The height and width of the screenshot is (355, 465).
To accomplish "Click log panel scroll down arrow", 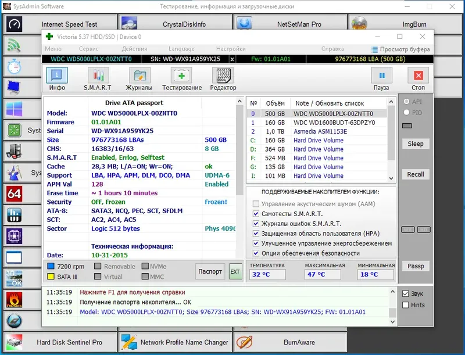I will (393, 321).
